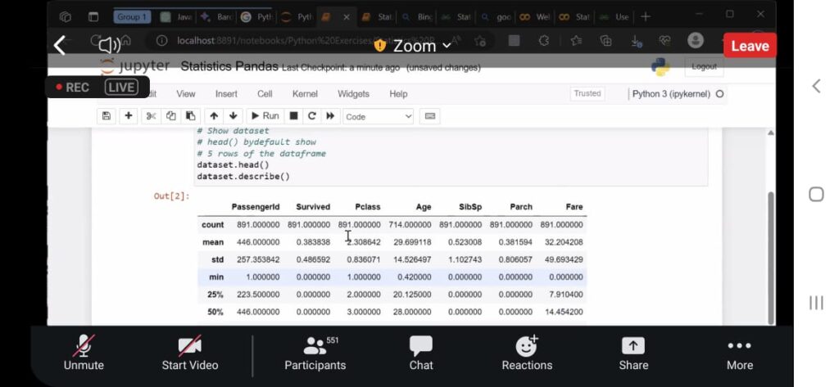
Task: Move the selected cell up
Action: [x=213, y=116]
